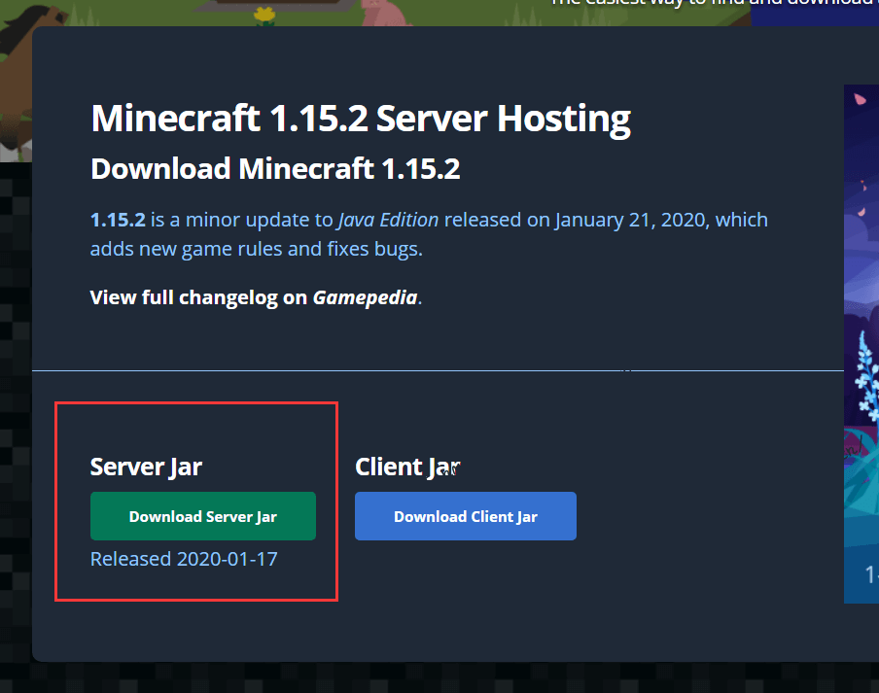879x693 pixels.
Task: Click the purple artwork thumbnail on right
Action: [861, 340]
